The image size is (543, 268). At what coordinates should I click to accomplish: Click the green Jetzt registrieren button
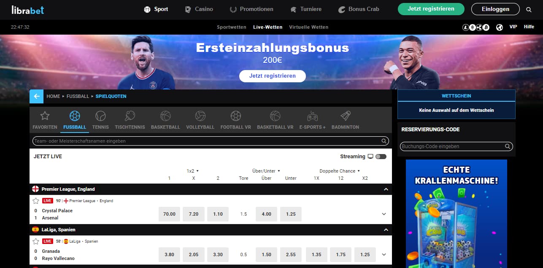coord(431,9)
